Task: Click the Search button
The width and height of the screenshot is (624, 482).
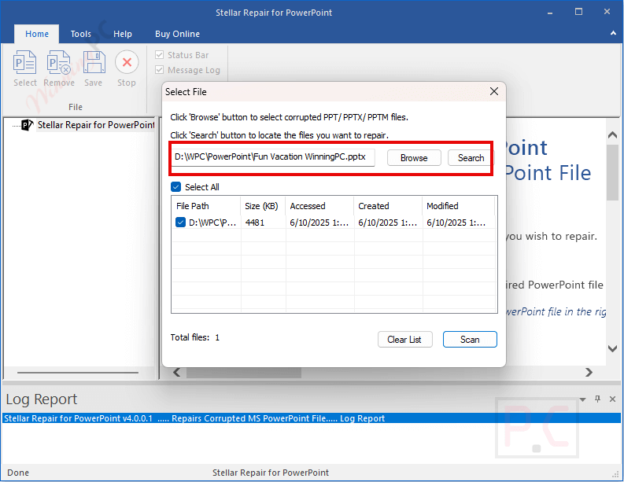Action: (471, 158)
